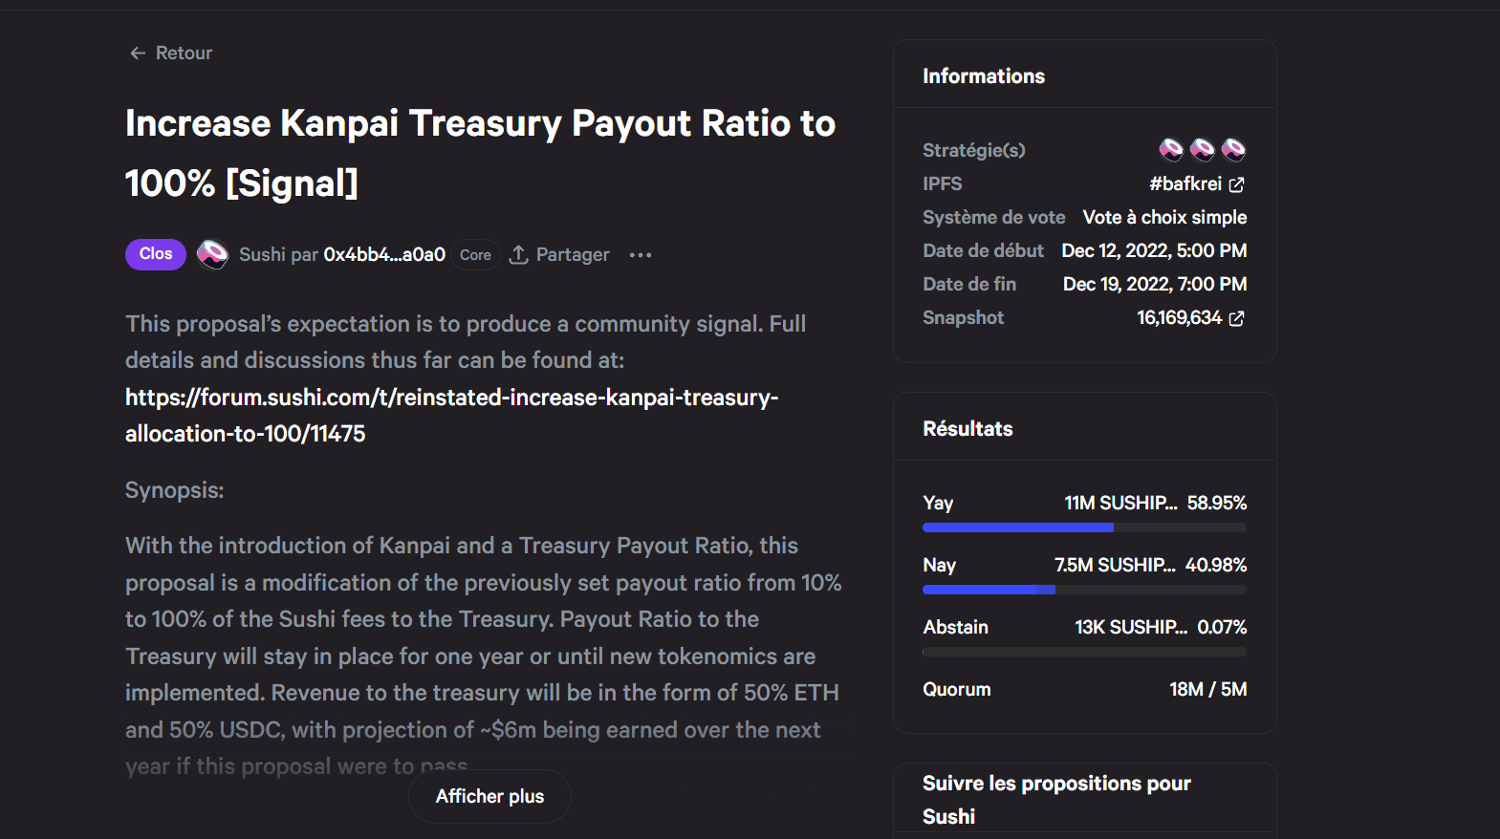The width and height of the screenshot is (1500, 839).
Task: Open the Sushi space avatar icon
Action: [x=212, y=254]
